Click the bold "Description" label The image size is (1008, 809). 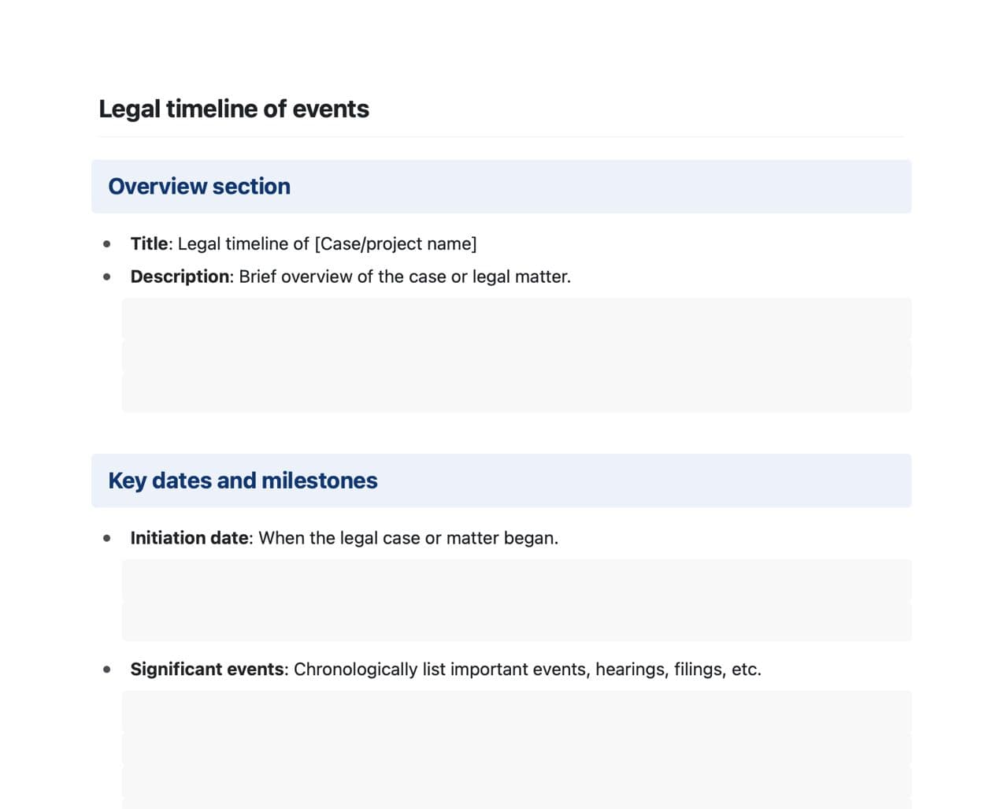(180, 277)
